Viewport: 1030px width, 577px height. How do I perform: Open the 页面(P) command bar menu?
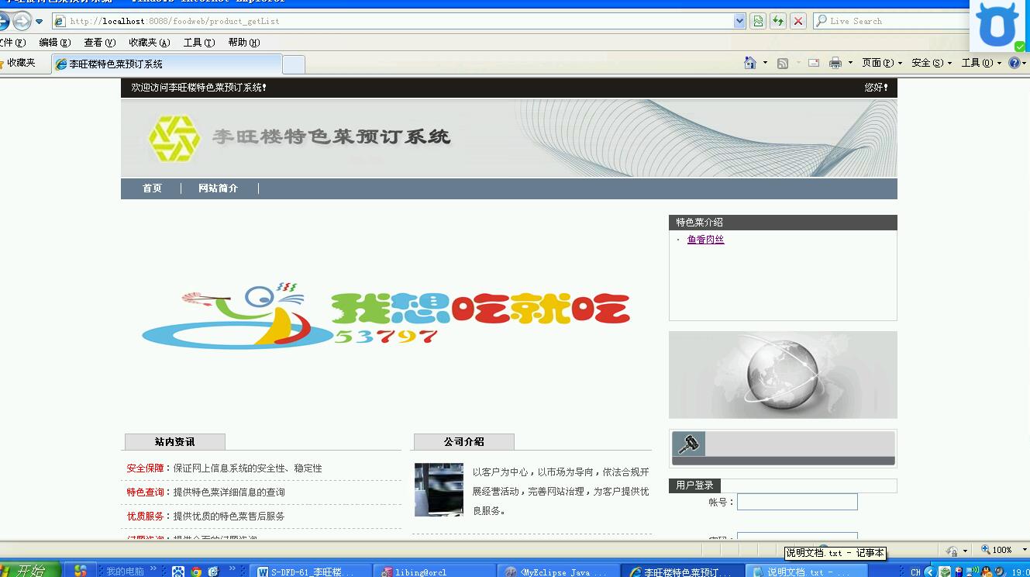click(882, 63)
